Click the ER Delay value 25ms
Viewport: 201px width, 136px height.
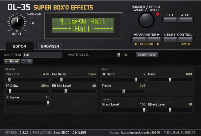coord(45,86)
